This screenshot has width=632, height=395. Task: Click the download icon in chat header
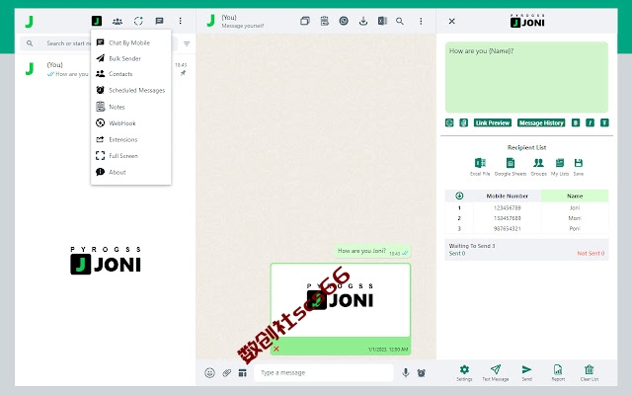coord(363,21)
